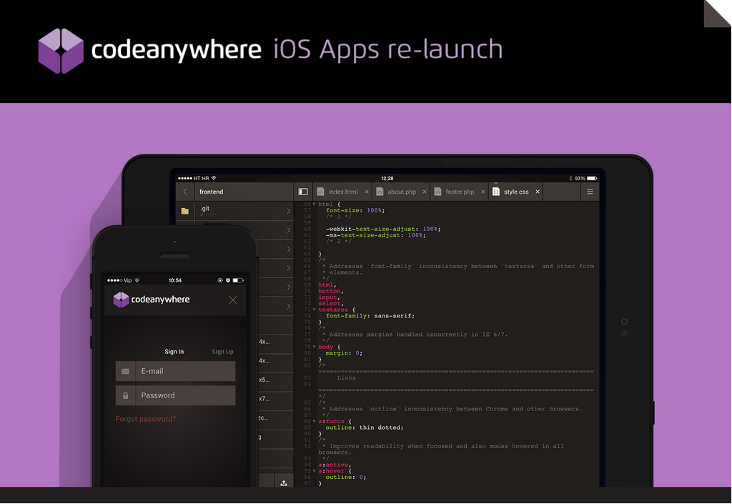The height and width of the screenshot is (504, 732).
Task: Tap the upload icon below the file list
Action: click(283, 483)
